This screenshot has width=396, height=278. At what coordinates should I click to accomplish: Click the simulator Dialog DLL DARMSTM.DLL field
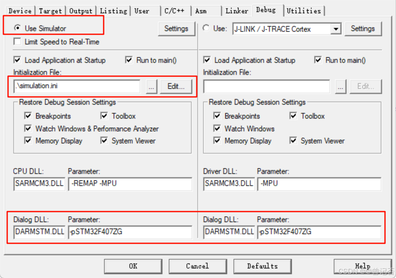[39, 232]
